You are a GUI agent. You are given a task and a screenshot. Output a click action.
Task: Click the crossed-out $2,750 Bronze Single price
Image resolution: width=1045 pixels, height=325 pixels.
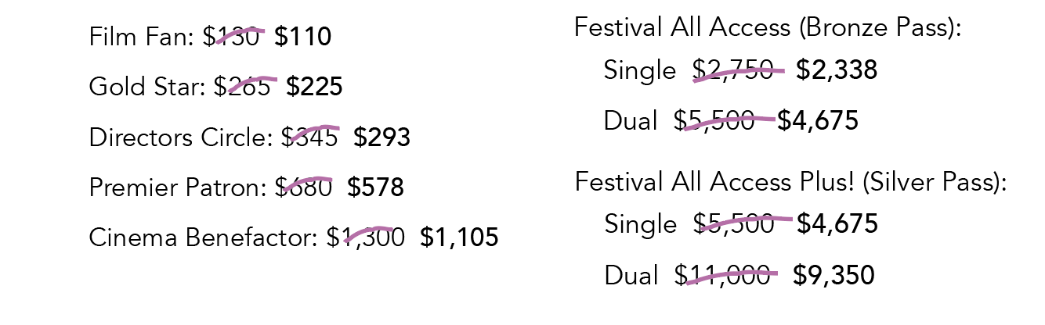click(x=734, y=71)
